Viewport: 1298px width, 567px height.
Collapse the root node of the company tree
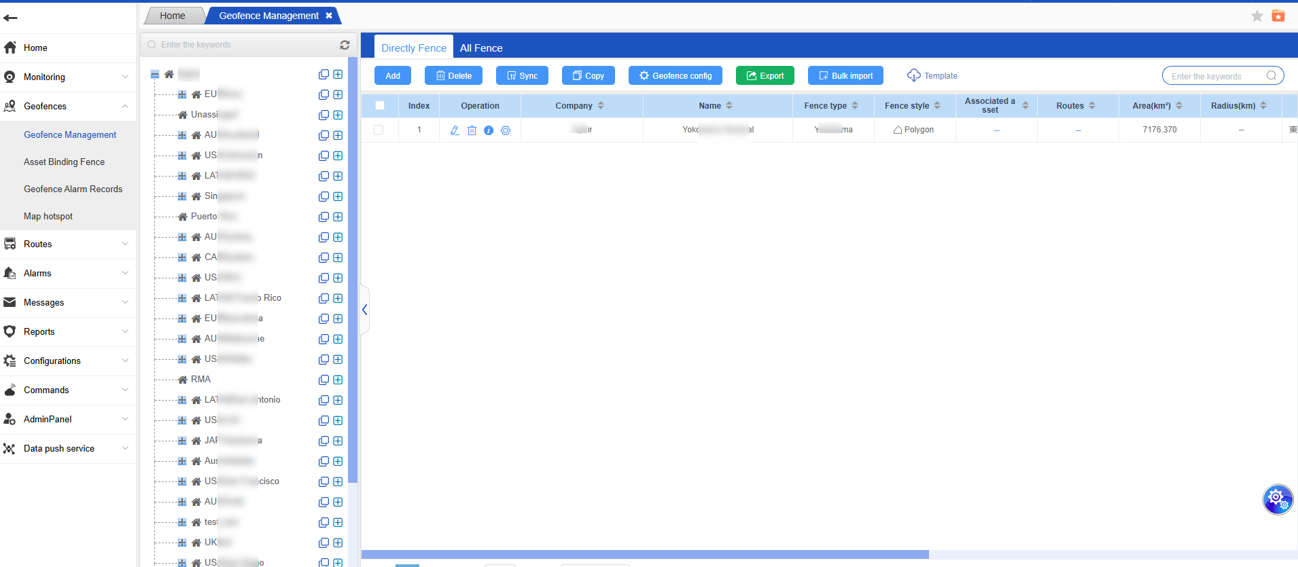tap(155, 74)
